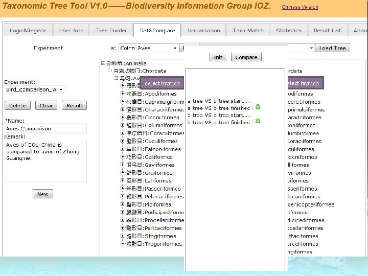The height and width of the screenshot is (276, 368).
Task: Select Bucerotiformes in tree b
Action: click(x=304, y=102)
